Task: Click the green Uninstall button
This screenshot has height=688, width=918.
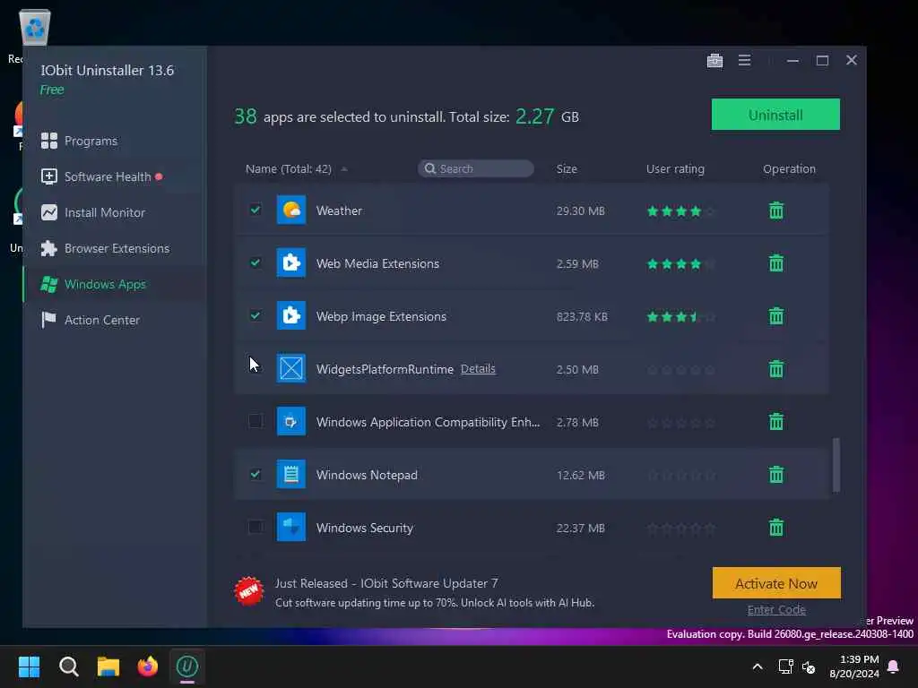Action: coord(775,115)
